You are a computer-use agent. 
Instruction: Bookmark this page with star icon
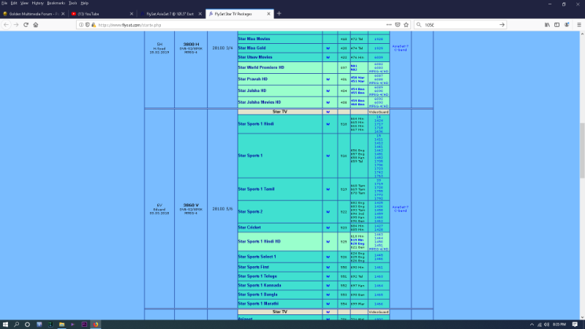[407, 25]
